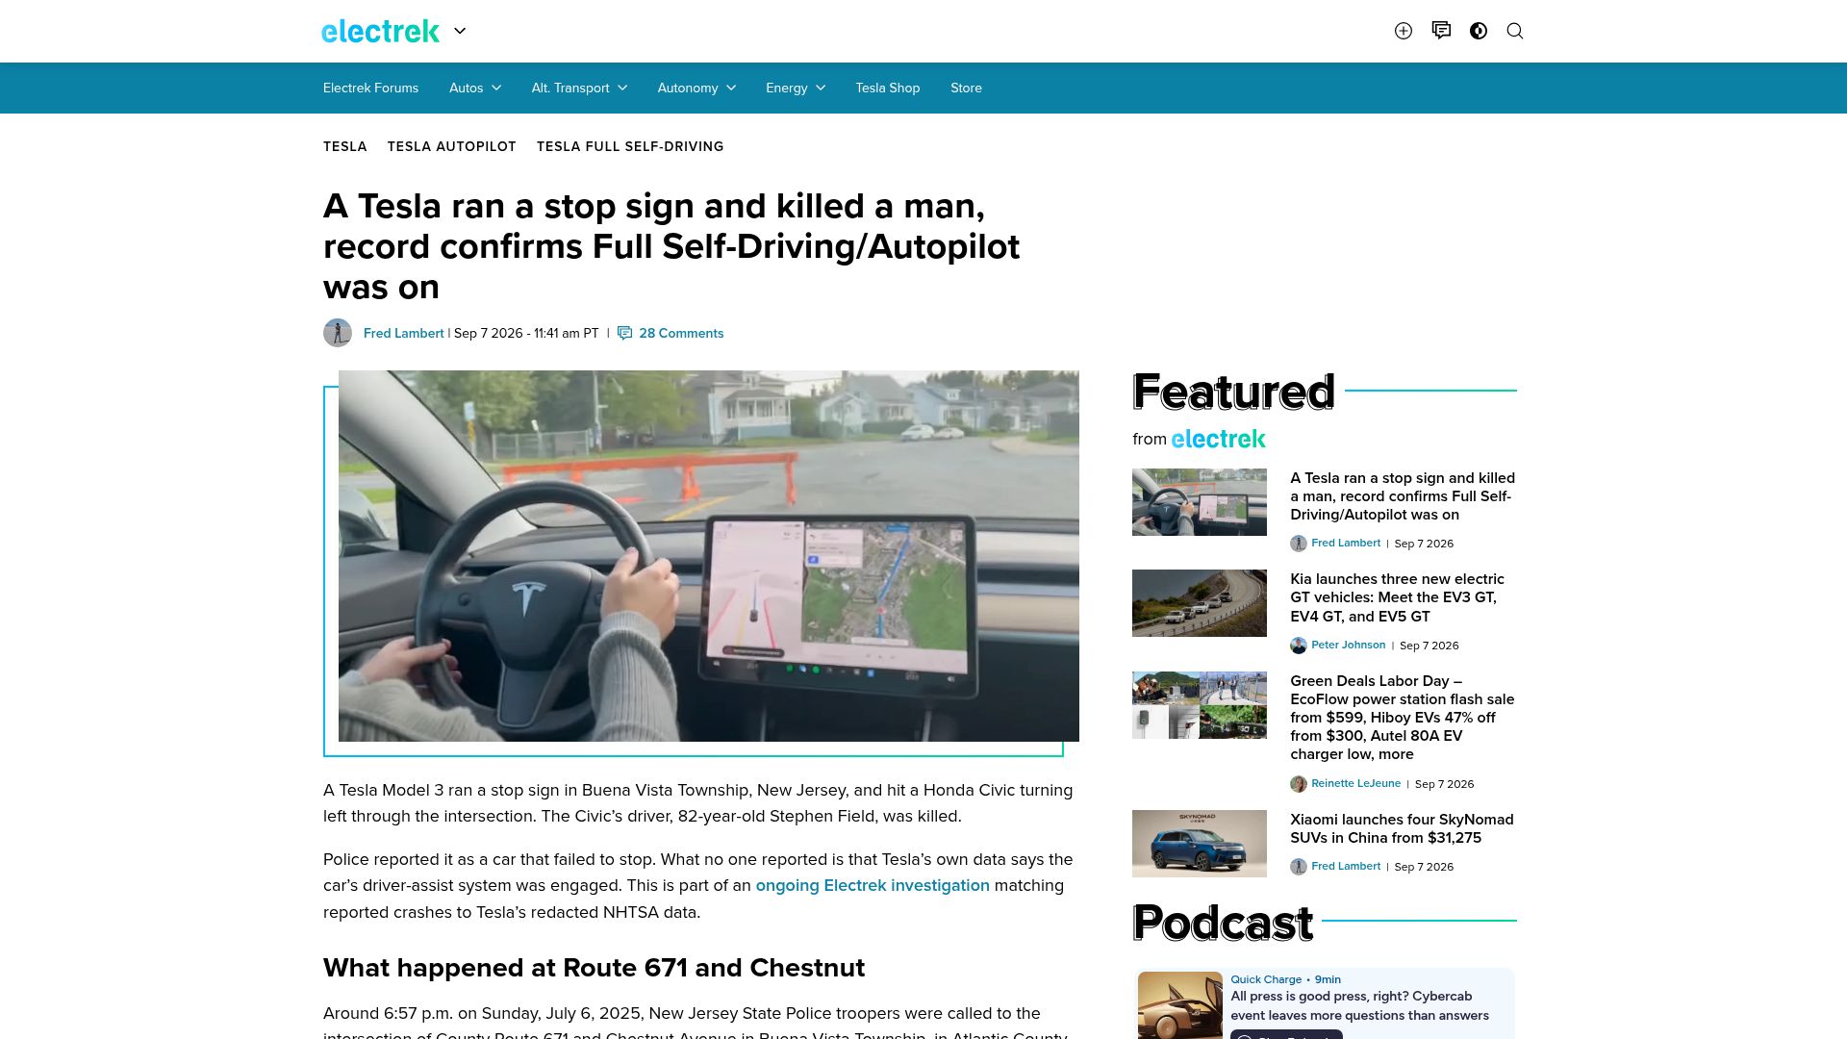Go to Tesla Shop in nav bar
This screenshot has width=1847, height=1039.
tap(888, 88)
